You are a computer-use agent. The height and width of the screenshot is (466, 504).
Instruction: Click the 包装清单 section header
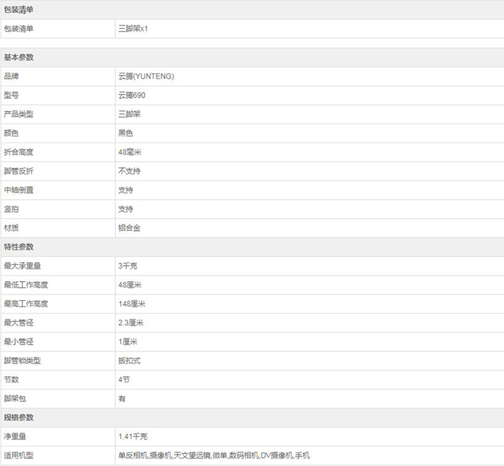click(x=19, y=9)
